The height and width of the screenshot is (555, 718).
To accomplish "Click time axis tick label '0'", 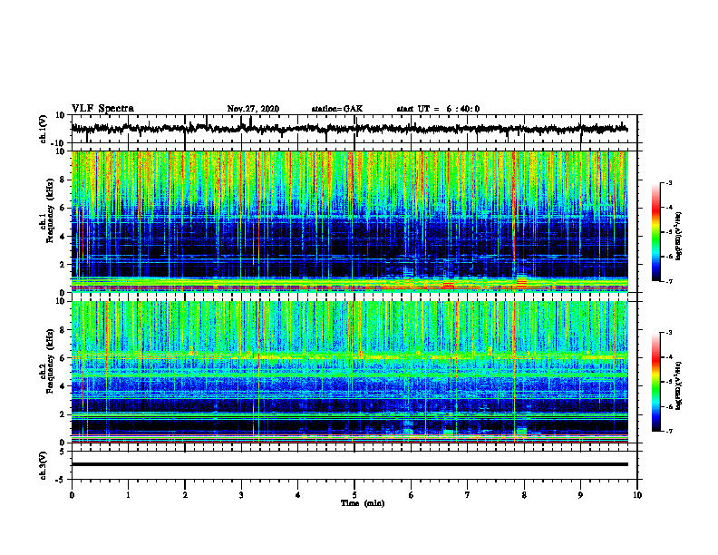I will [x=72, y=495].
